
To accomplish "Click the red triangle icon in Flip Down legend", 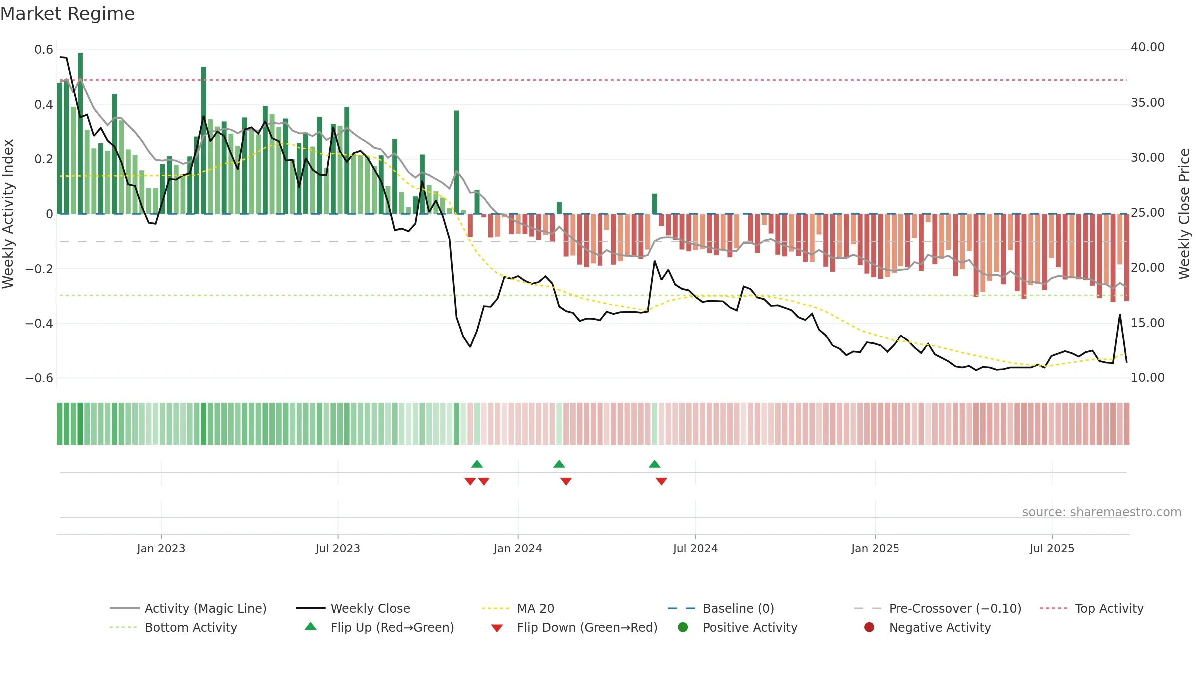I will point(497,628).
